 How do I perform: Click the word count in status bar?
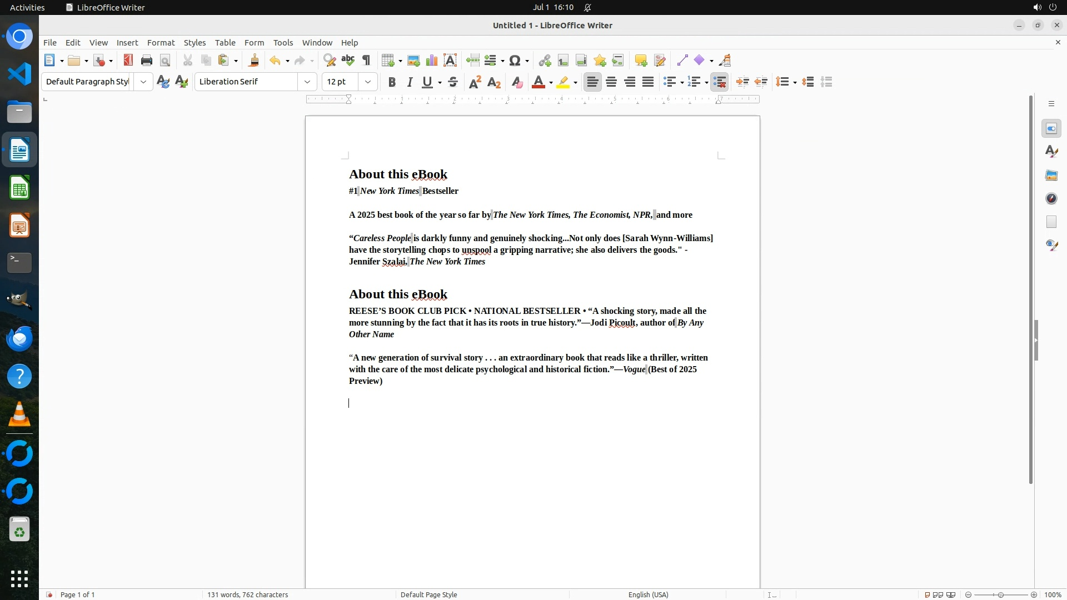(247, 594)
